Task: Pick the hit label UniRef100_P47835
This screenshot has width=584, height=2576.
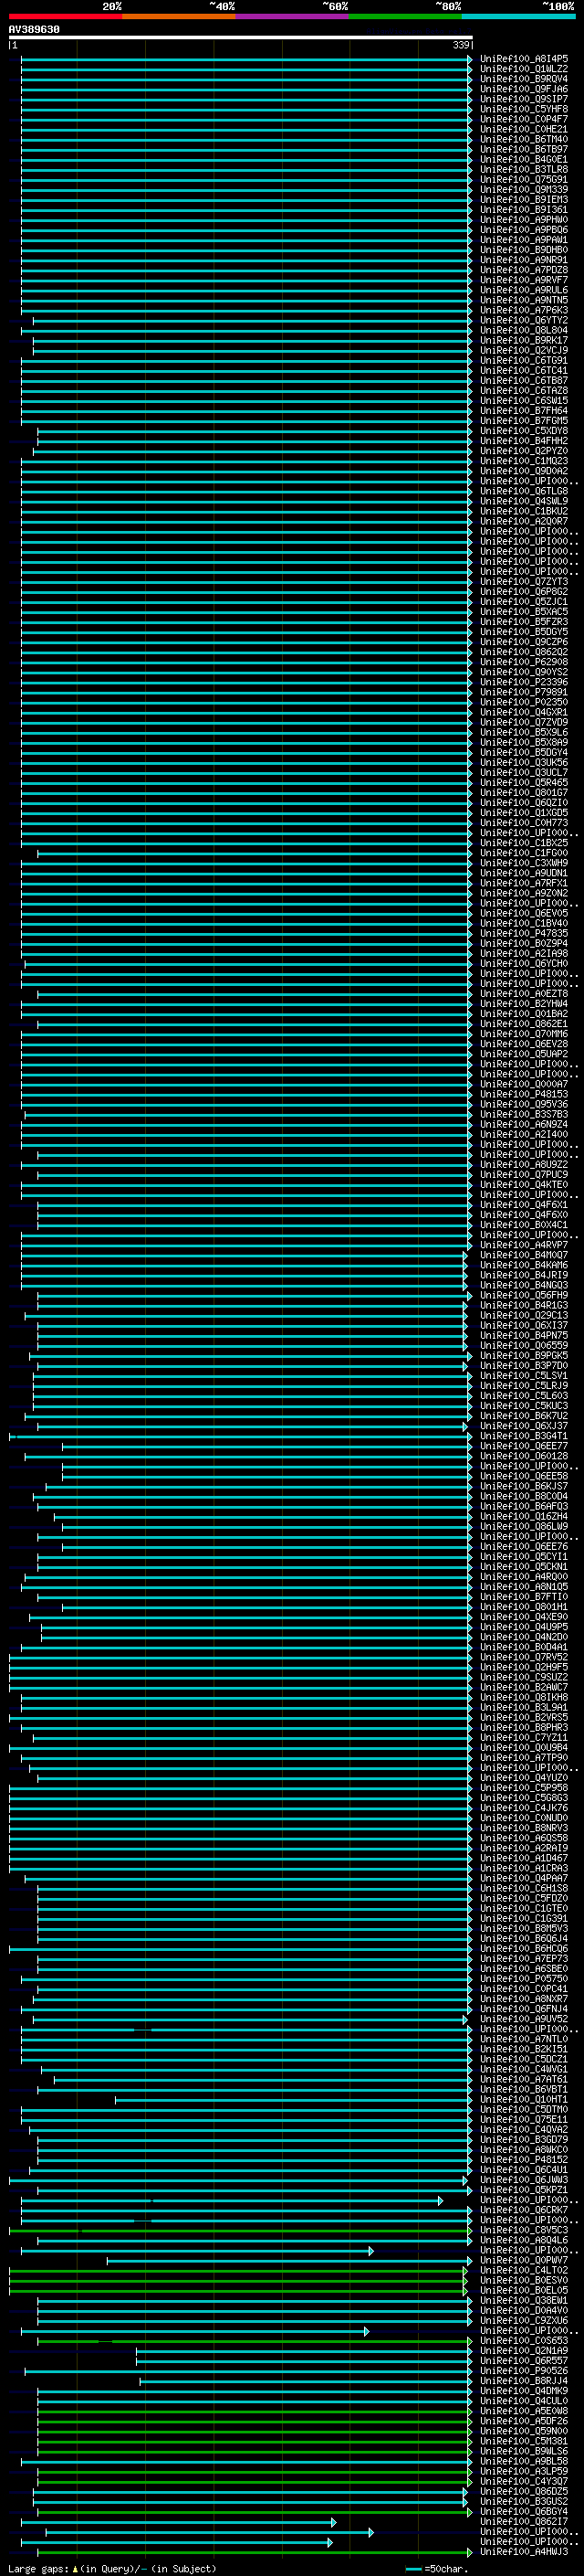Action: point(524,933)
